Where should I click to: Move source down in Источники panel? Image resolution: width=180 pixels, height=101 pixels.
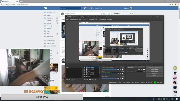95,79
